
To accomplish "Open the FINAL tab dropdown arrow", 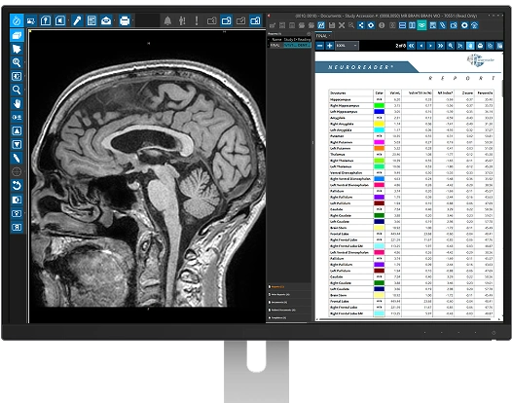I will pyautogui.click(x=330, y=36).
